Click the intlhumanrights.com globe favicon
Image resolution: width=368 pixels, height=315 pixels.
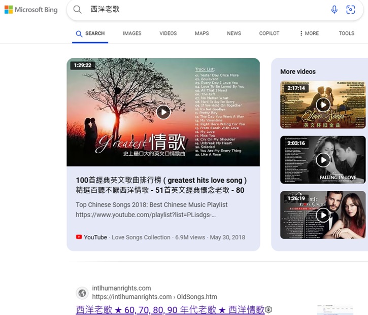coord(82,293)
